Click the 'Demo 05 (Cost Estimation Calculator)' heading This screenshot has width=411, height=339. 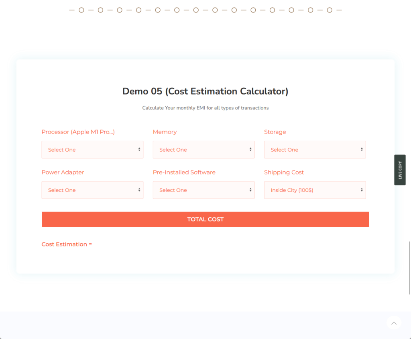pyautogui.click(x=205, y=91)
